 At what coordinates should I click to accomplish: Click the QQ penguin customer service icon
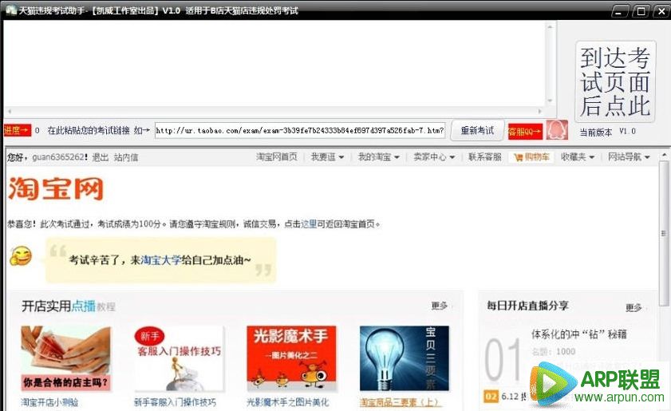(557, 130)
